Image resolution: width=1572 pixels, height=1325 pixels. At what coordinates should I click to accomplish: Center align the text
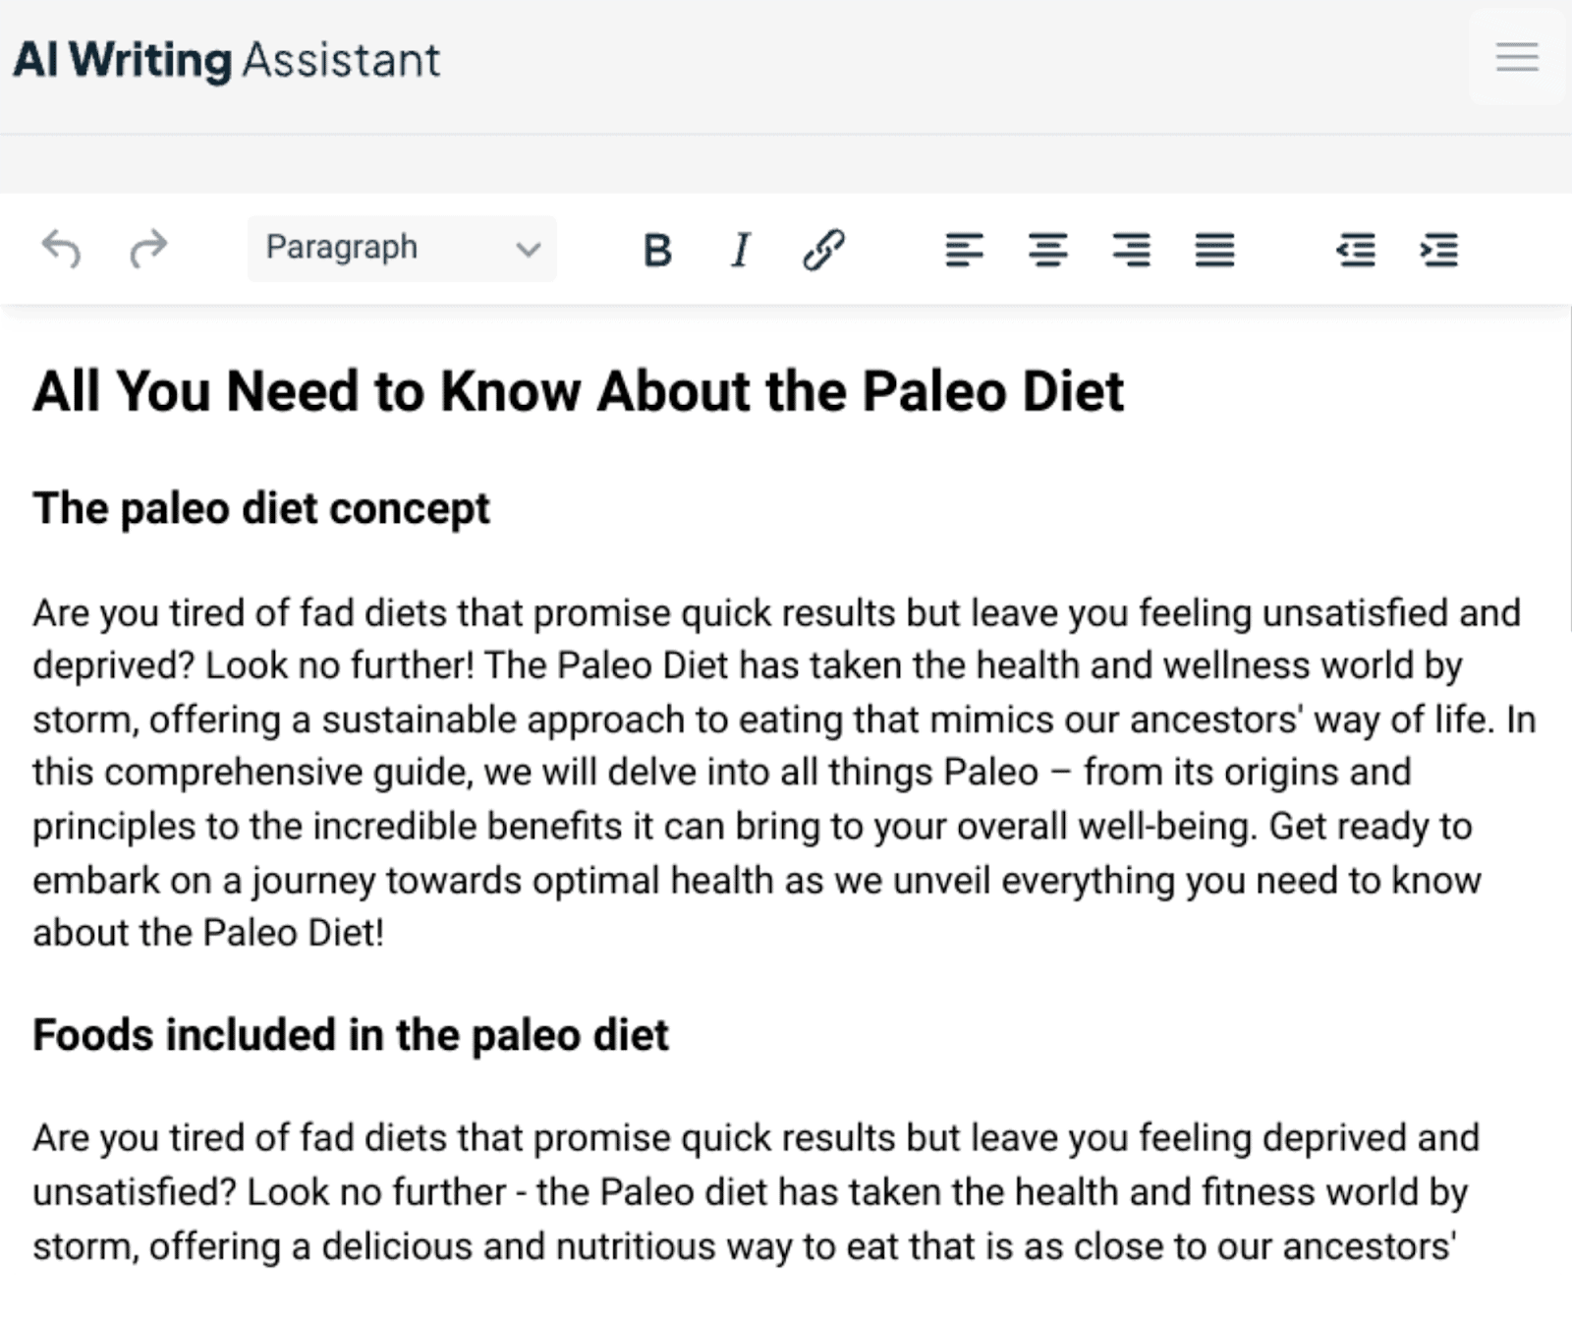[x=1047, y=249]
